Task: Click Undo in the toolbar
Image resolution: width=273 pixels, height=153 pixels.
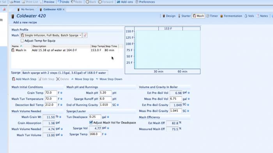Action: [63, 2]
